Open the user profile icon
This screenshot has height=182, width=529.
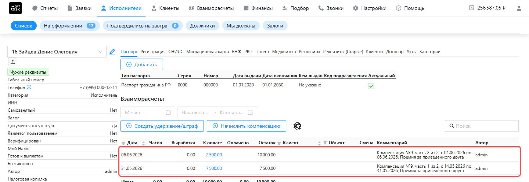(519, 8)
